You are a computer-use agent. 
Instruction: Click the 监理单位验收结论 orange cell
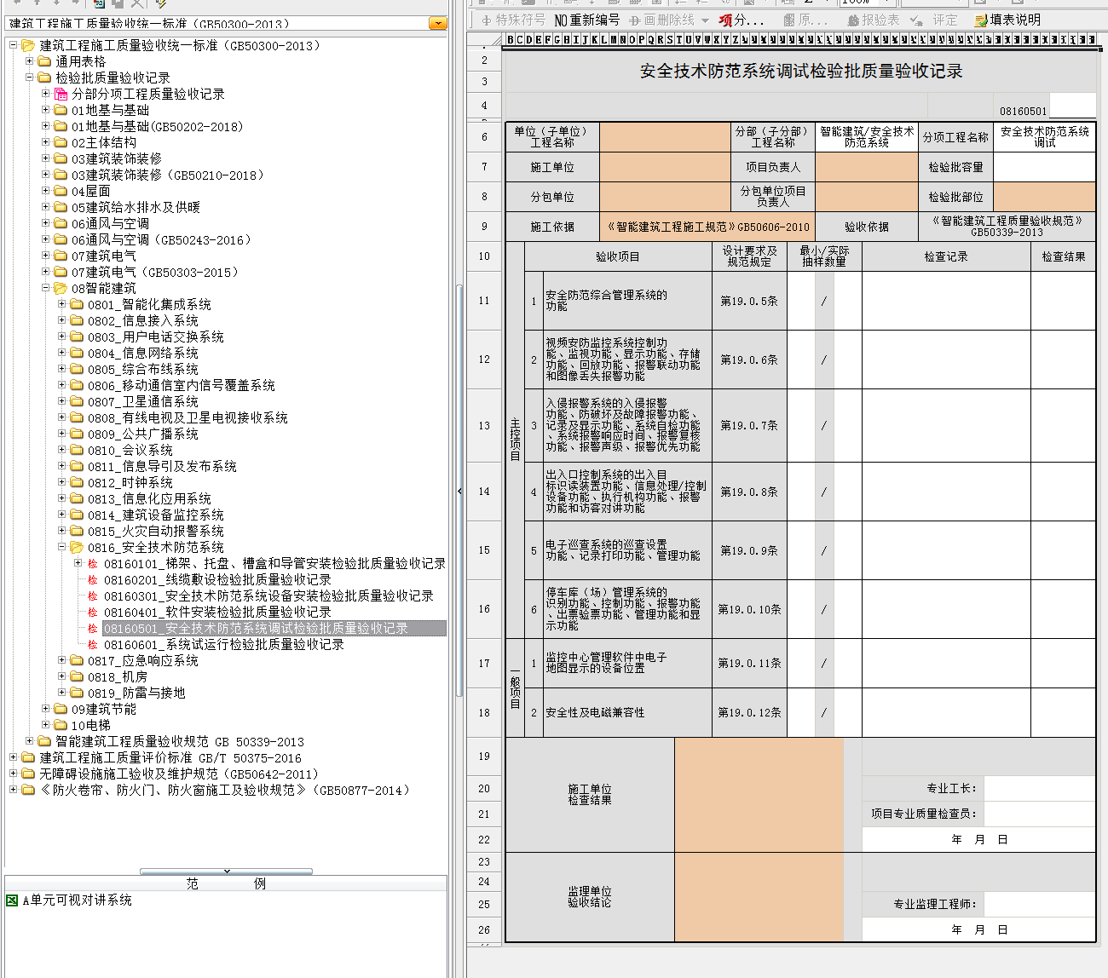pyautogui.click(x=759, y=897)
